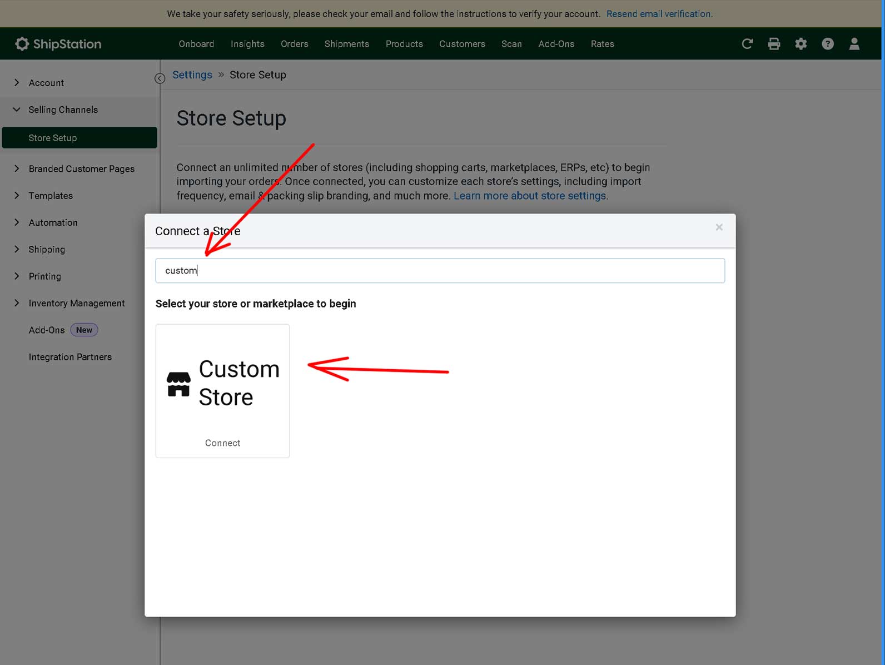Image resolution: width=885 pixels, height=665 pixels.
Task: Open Learn more about store settings
Action: coord(530,196)
